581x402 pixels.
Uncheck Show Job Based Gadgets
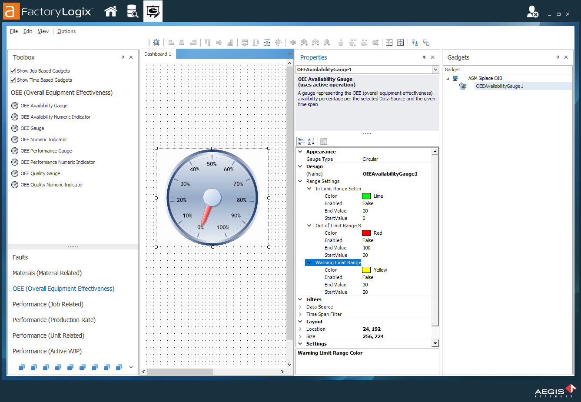click(13, 71)
